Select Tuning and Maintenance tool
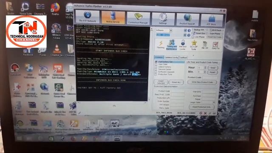272x153 pixels. (172, 45)
